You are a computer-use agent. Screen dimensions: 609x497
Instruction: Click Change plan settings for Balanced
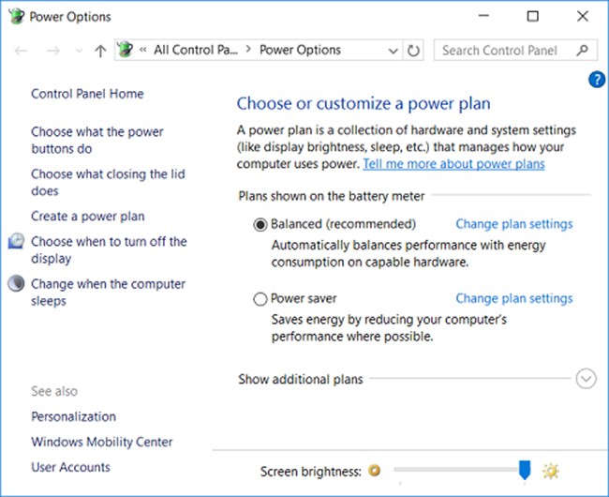pyautogui.click(x=513, y=224)
